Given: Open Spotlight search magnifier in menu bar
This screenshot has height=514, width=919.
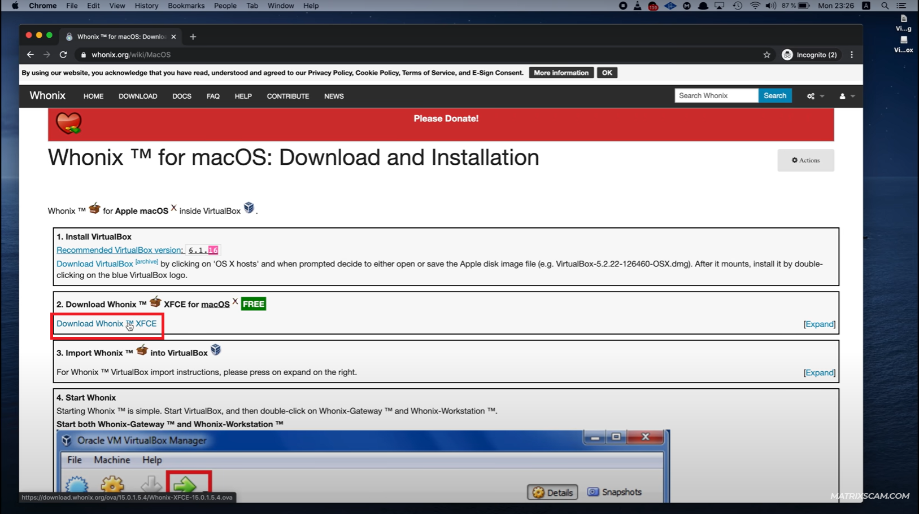Looking at the screenshot, I should [885, 6].
